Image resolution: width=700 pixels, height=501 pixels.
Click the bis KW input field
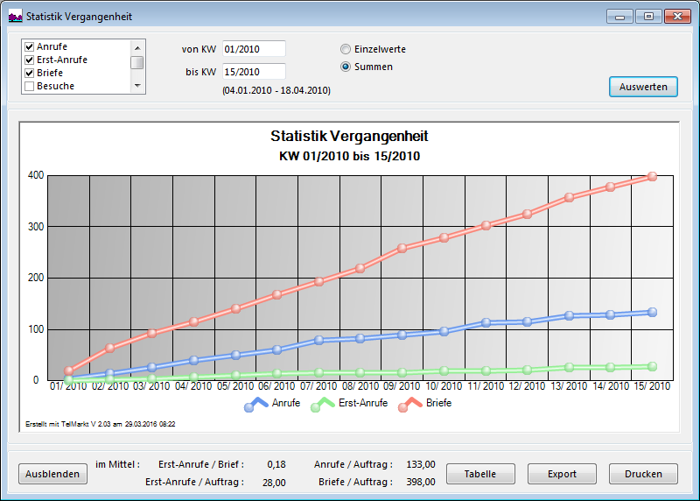pos(254,72)
